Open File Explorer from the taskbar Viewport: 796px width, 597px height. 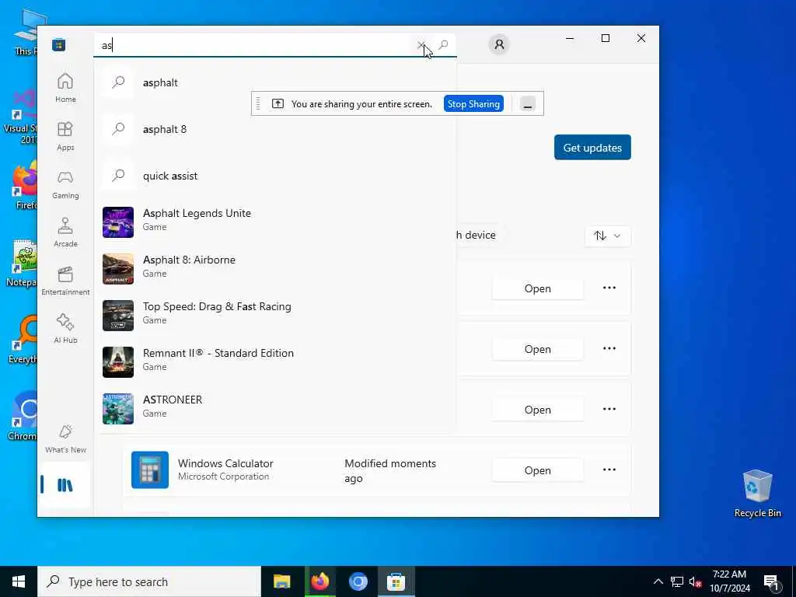pos(281,581)
